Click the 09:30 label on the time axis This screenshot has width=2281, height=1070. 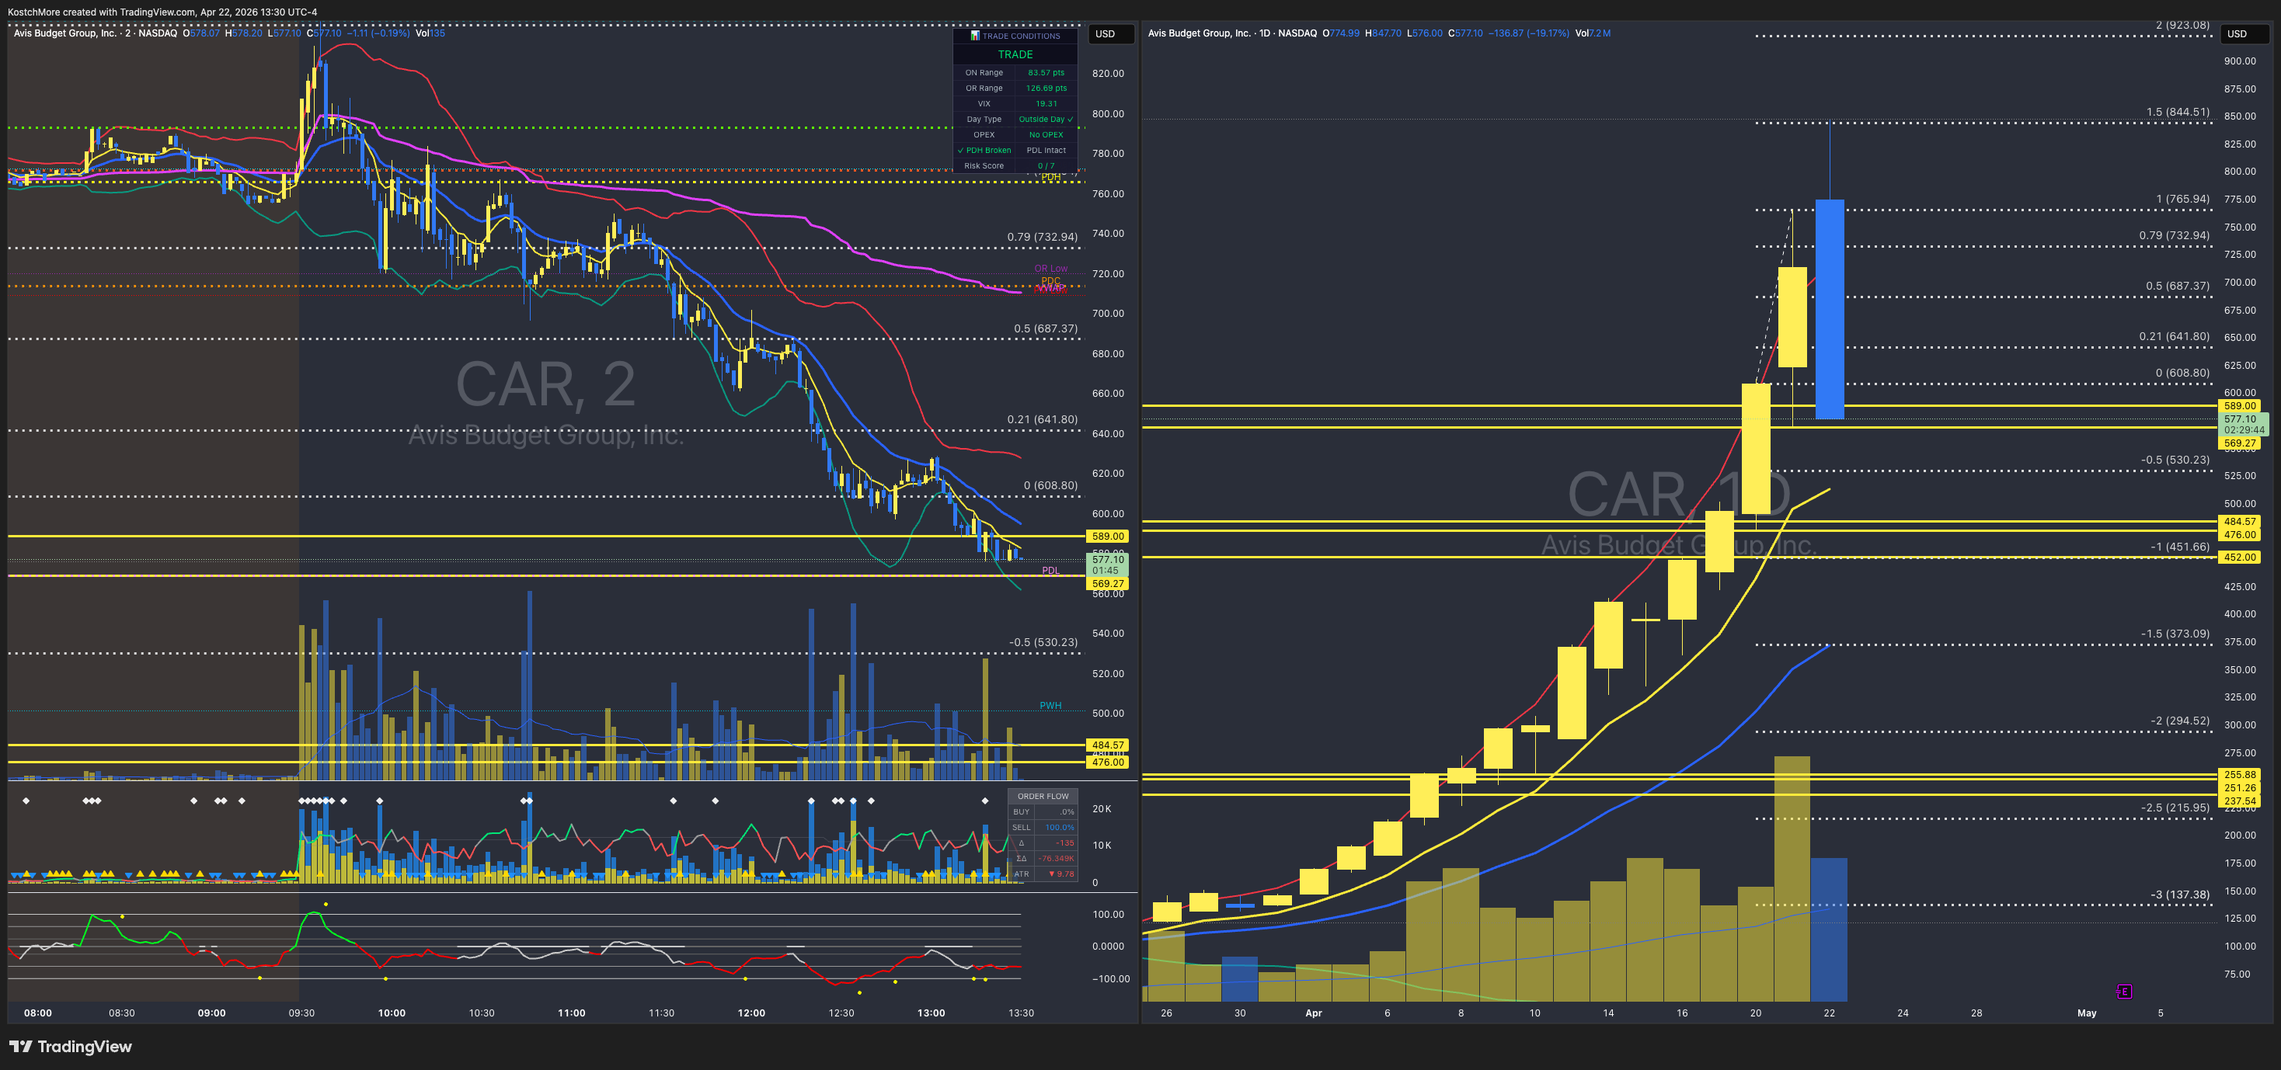[x=301, y=1013]
